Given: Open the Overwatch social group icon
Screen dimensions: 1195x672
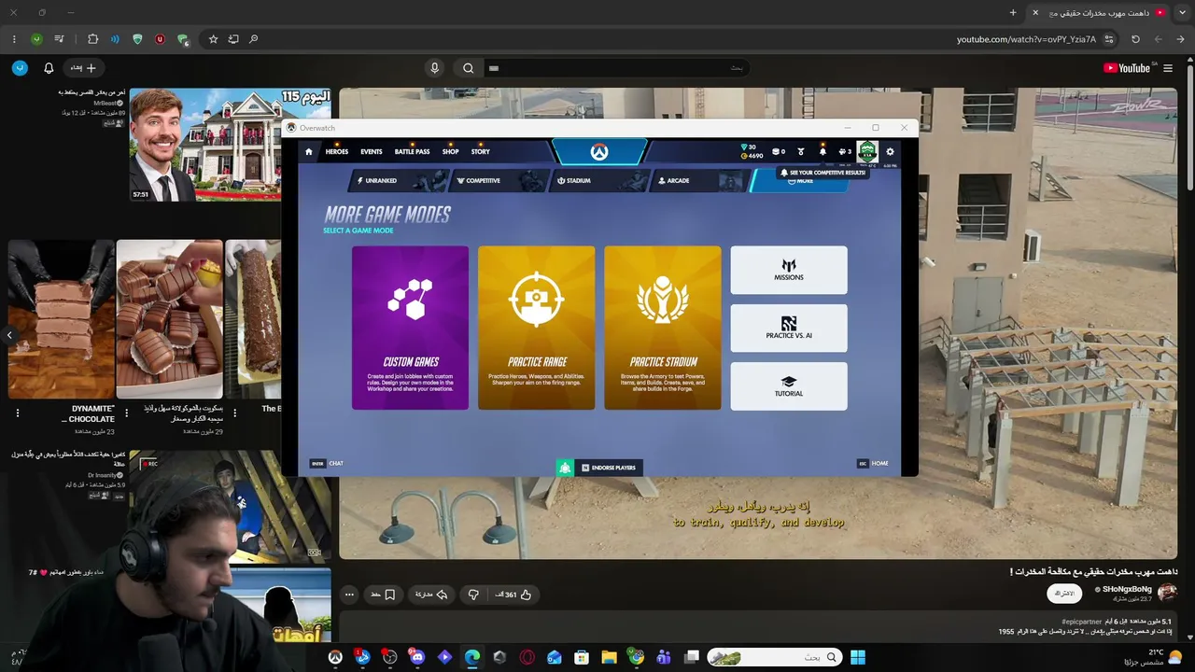Looking at the screenshot, I should 844,151.
